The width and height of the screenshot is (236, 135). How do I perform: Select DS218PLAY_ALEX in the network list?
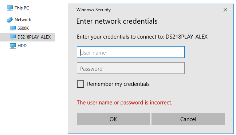click(27, 37)
